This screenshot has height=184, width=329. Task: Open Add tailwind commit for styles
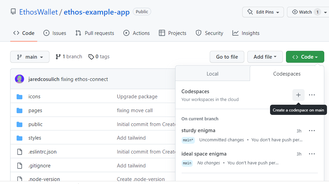131,138
